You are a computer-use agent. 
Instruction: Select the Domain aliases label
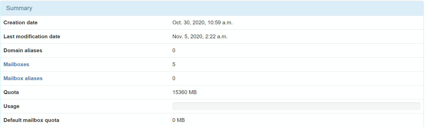(23, 50)
